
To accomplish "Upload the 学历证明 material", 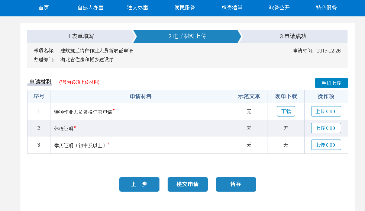I will tap(326, 145).
